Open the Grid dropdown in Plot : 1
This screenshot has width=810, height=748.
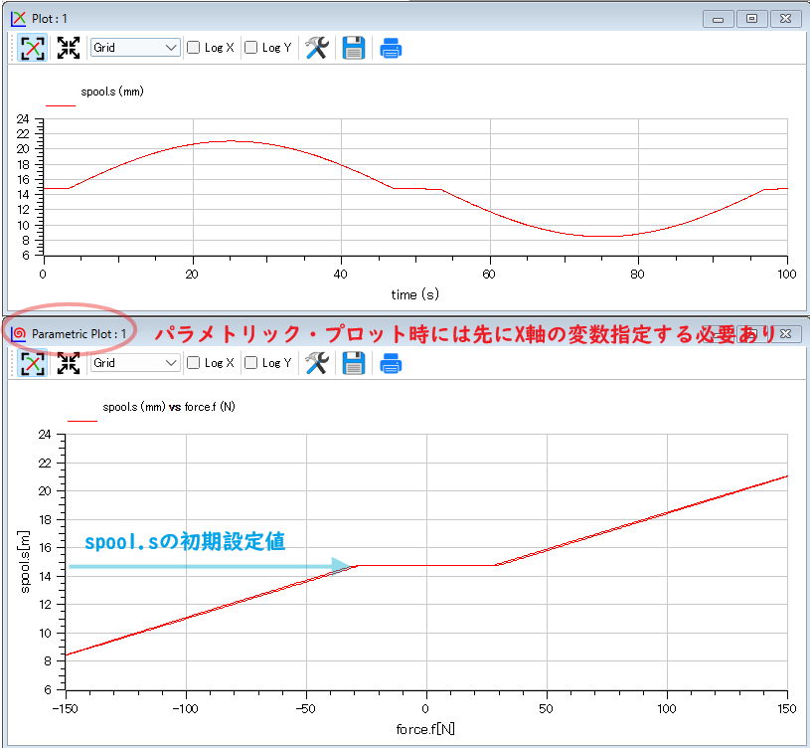[135, 48]
